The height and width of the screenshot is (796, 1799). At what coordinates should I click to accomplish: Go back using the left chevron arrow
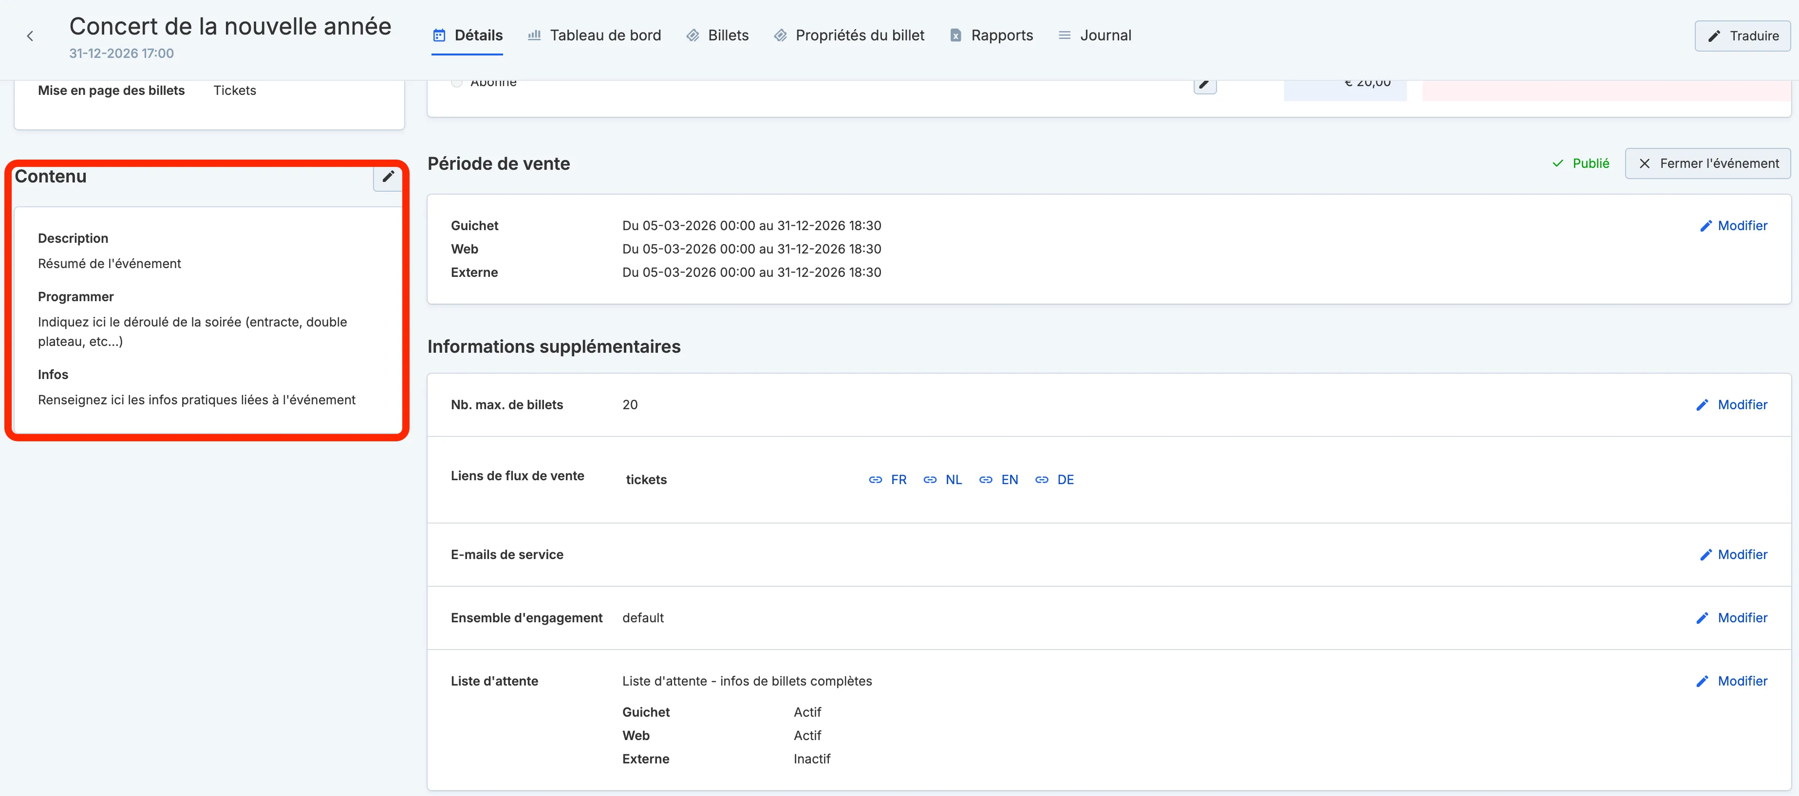tap(30, 36)
